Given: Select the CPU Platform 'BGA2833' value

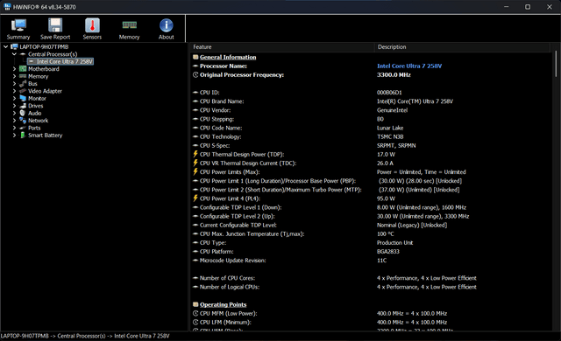Looking at the screenshot, I should 387,252.
